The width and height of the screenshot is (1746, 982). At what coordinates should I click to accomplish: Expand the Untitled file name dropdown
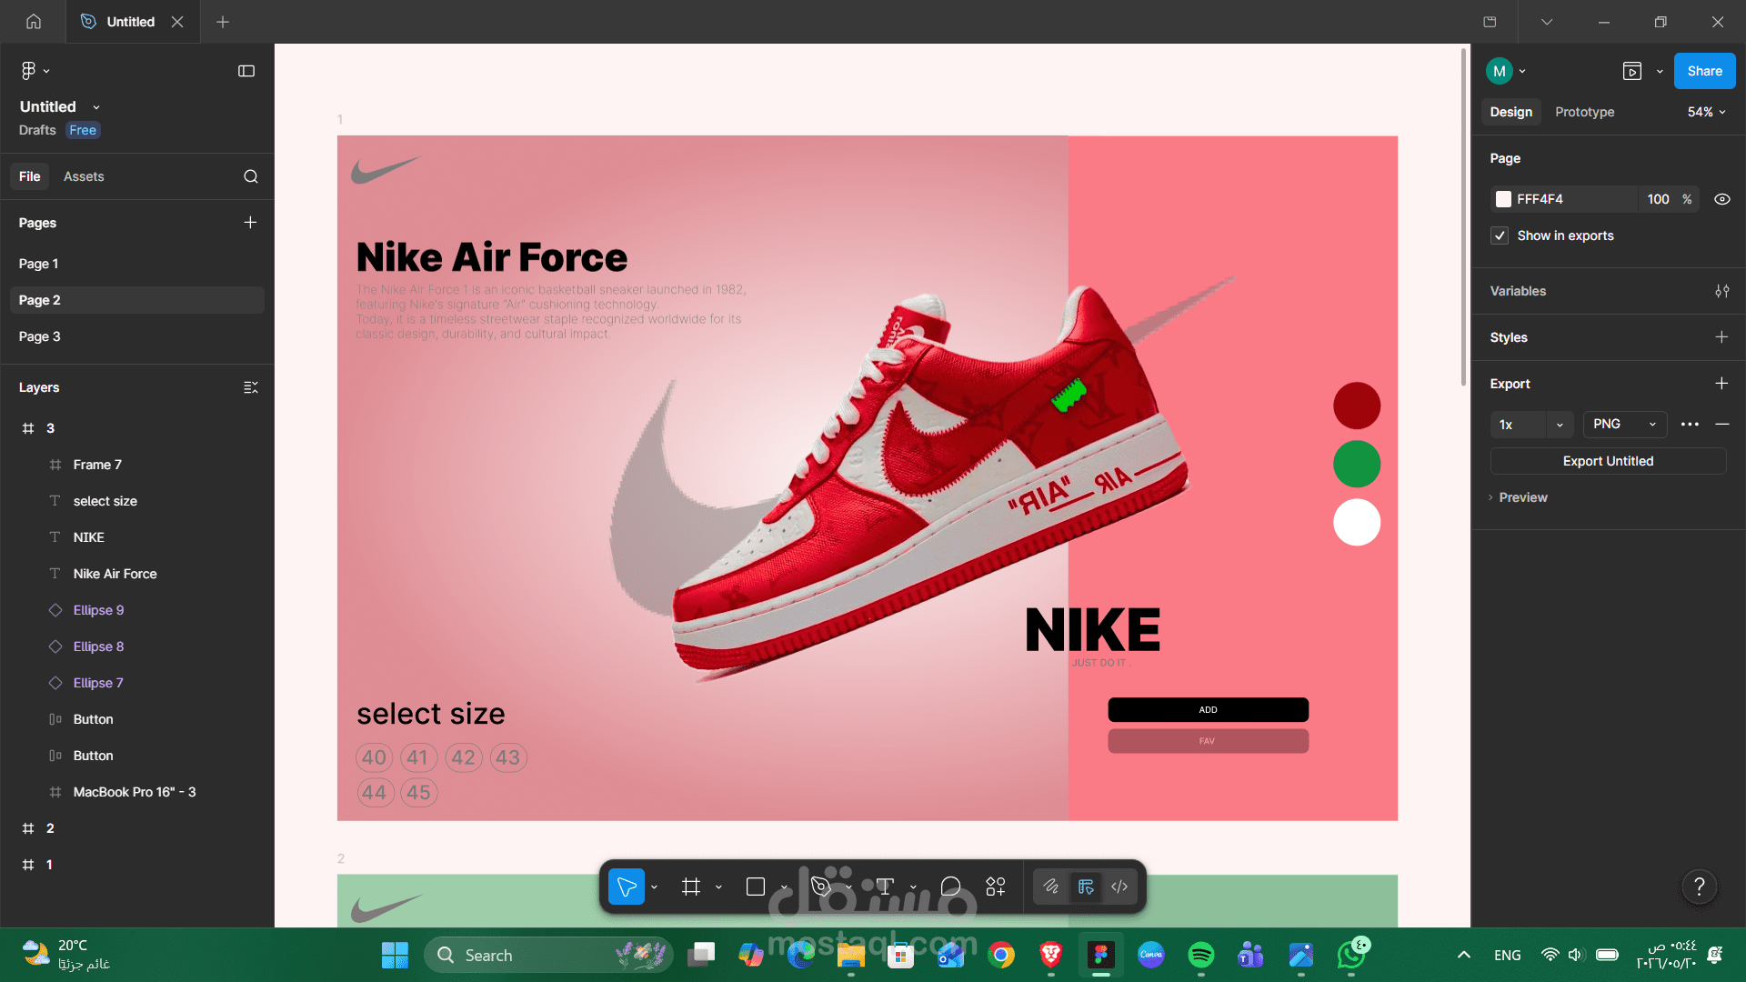(x=96, y=107)
